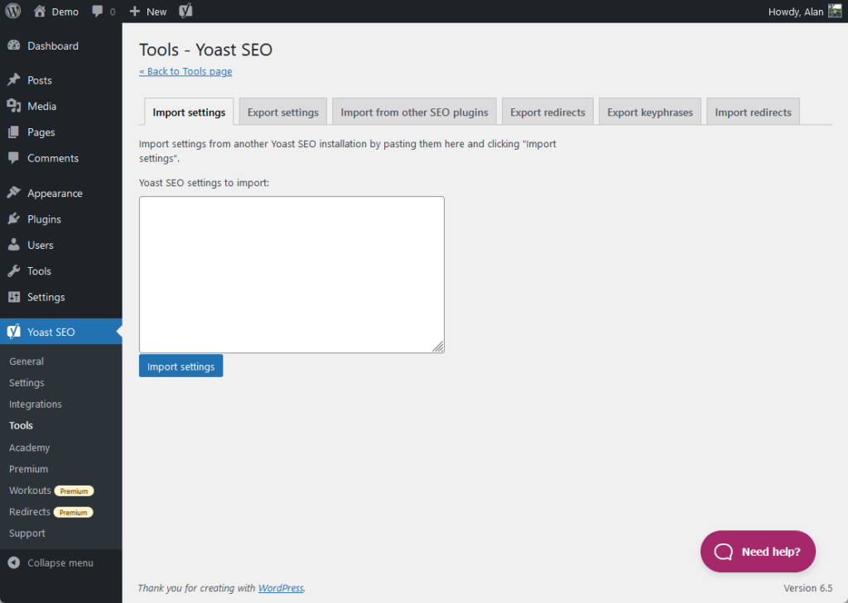Screen dimensions: 848x603
Task: Click the Appearance paintbrush icon
Action: pos(14,193)
